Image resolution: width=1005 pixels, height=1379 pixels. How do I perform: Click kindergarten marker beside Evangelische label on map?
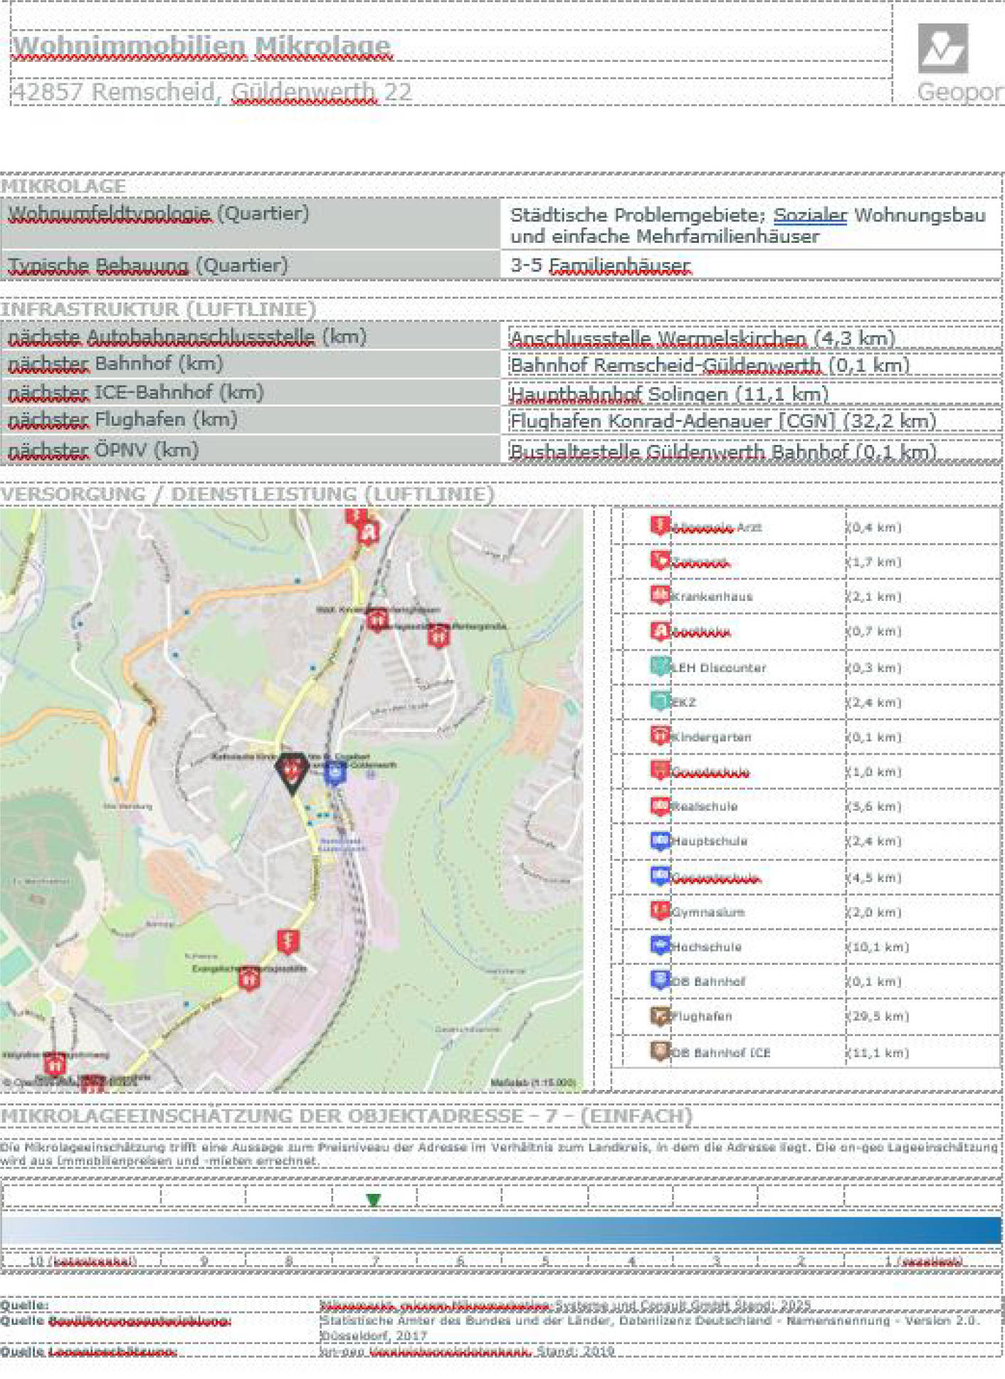coord(248,978)
